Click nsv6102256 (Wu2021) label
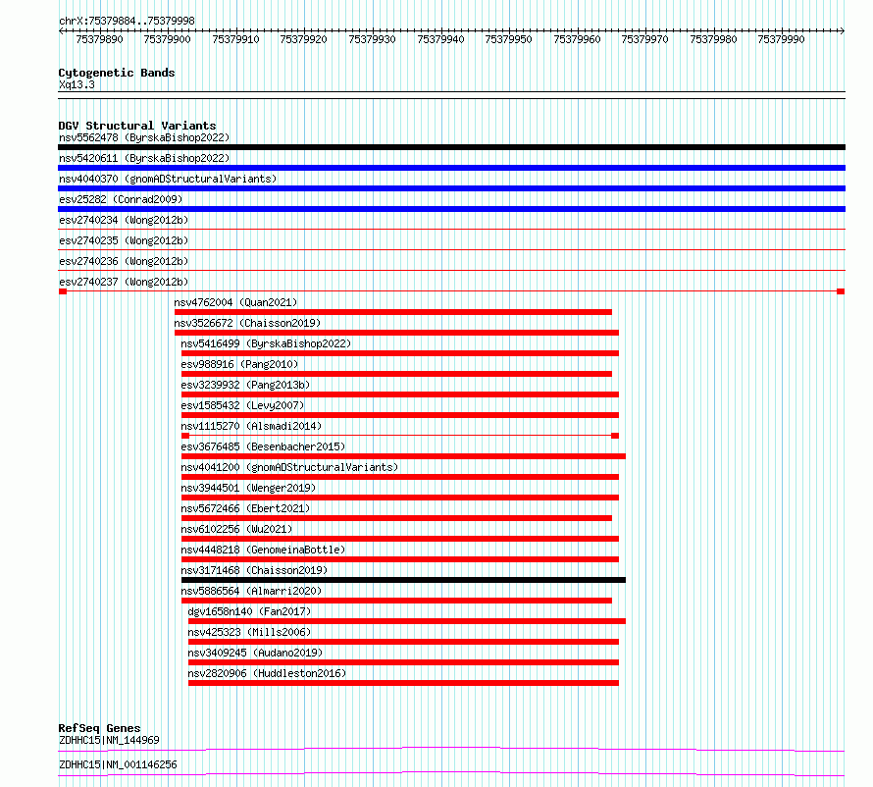The height and width of the screenshot is (787, 873). coord(236,529)
